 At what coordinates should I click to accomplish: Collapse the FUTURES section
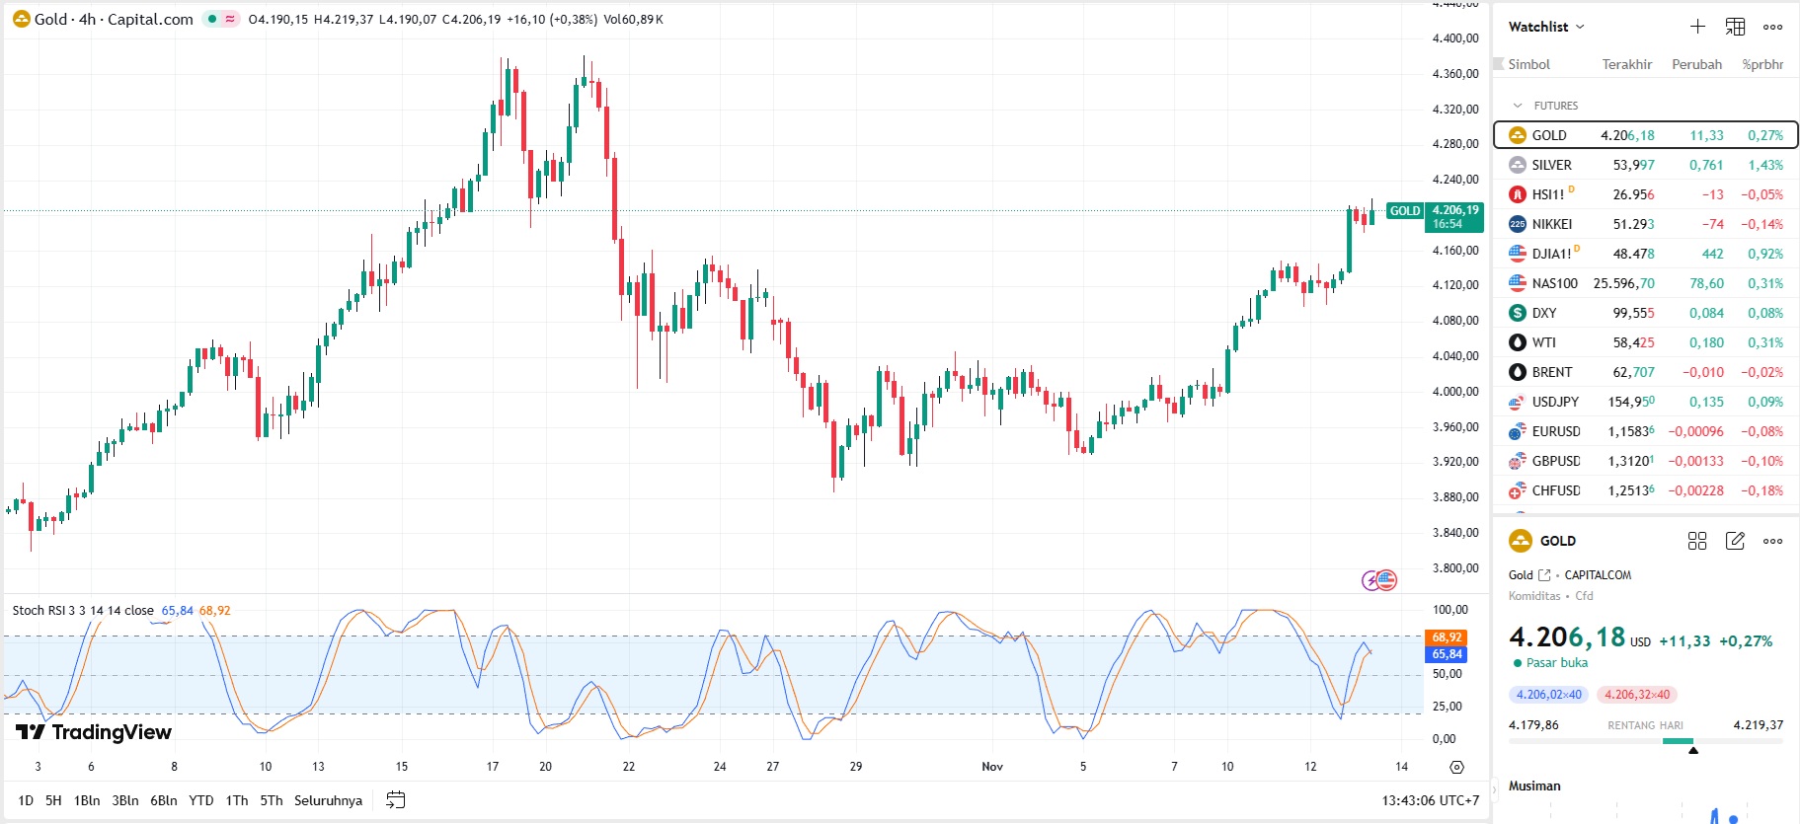(x=1518, y=106)
